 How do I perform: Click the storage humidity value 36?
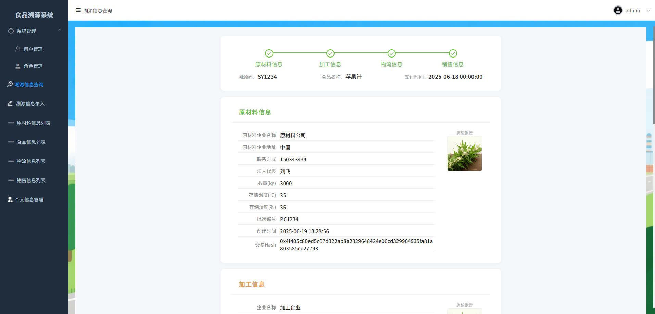tap(283, 208)
